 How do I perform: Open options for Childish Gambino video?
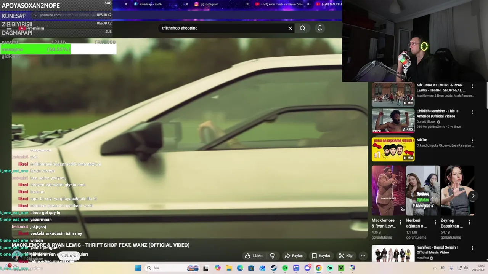pyautogui.click(x=472, y=112)
